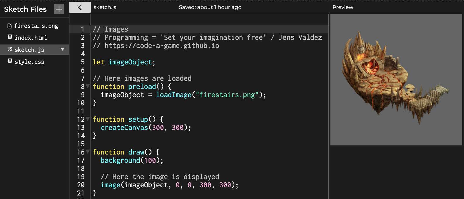Click the Sketch Files panel heading
The image size is (464, 199).
pos(25,9)
